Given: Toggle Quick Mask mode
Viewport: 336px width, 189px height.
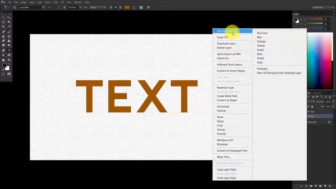Looking at the screenshot, I should (x=3, y=74).
